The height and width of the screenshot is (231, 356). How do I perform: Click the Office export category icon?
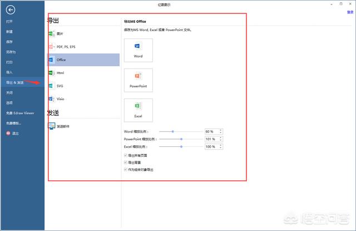tap(52, 60)
